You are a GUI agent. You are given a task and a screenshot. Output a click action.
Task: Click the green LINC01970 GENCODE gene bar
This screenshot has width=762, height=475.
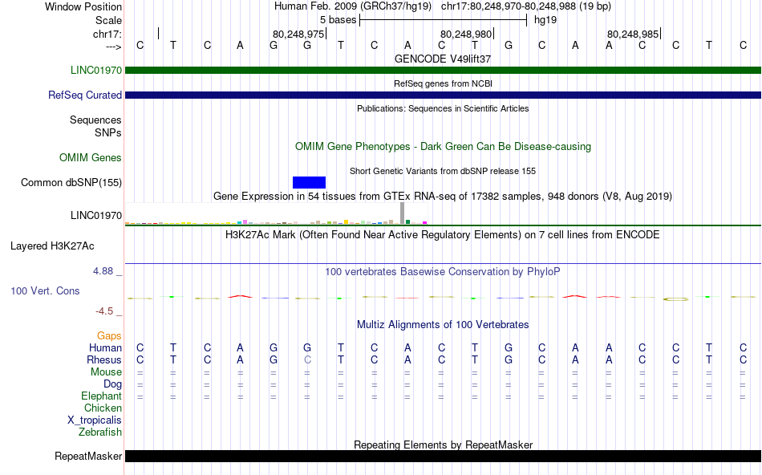tap(443, 71)
